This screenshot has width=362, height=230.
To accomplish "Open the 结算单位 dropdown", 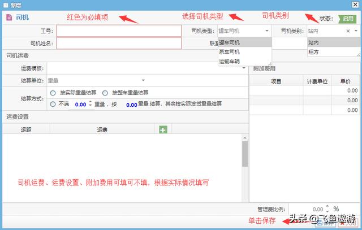I will 143,81.
